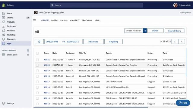Open Home from sidebar
The image size is (193, 109).
pos(9,13)
